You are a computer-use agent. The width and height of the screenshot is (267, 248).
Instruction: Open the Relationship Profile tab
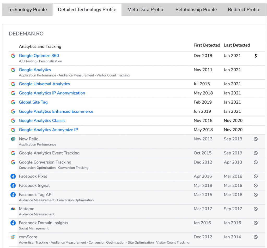[196, 10]
